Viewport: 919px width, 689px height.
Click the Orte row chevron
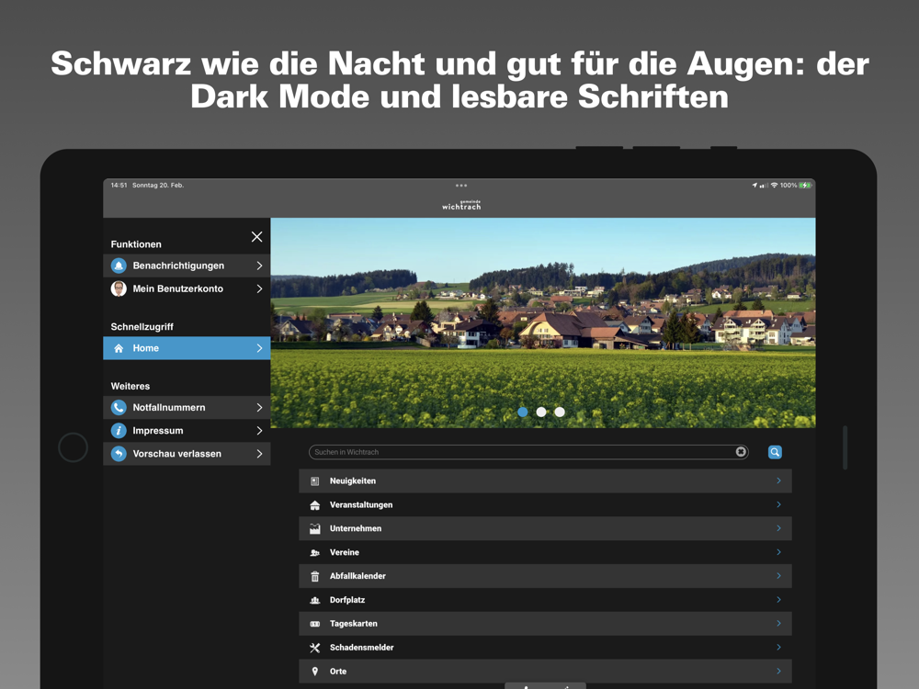pos(779,671)
